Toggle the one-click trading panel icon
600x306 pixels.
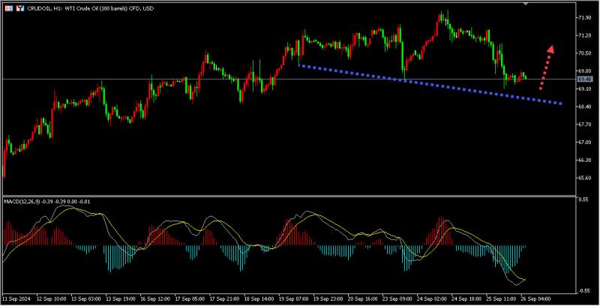(x=20, y=8)
